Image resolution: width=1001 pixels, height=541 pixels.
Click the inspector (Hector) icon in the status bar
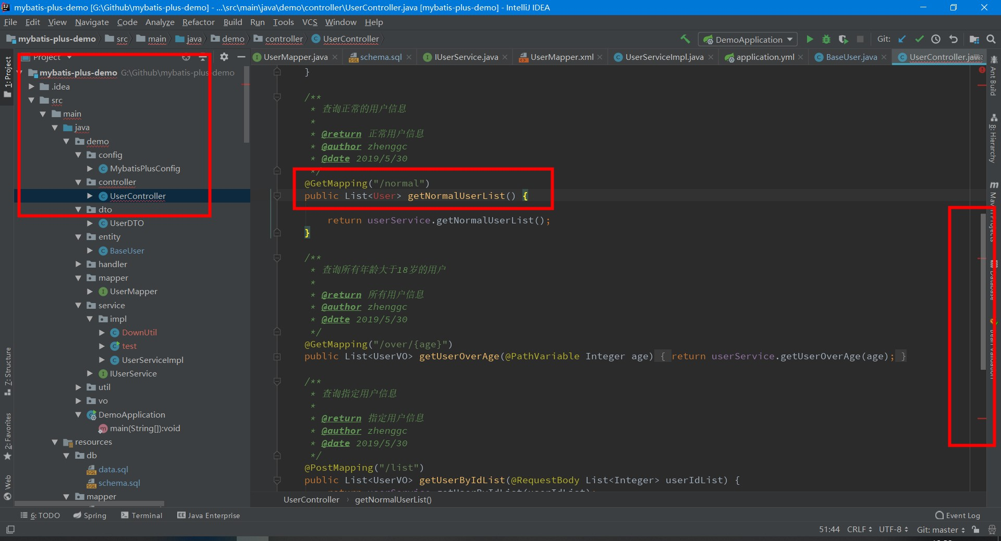click(x=992, y=530)
